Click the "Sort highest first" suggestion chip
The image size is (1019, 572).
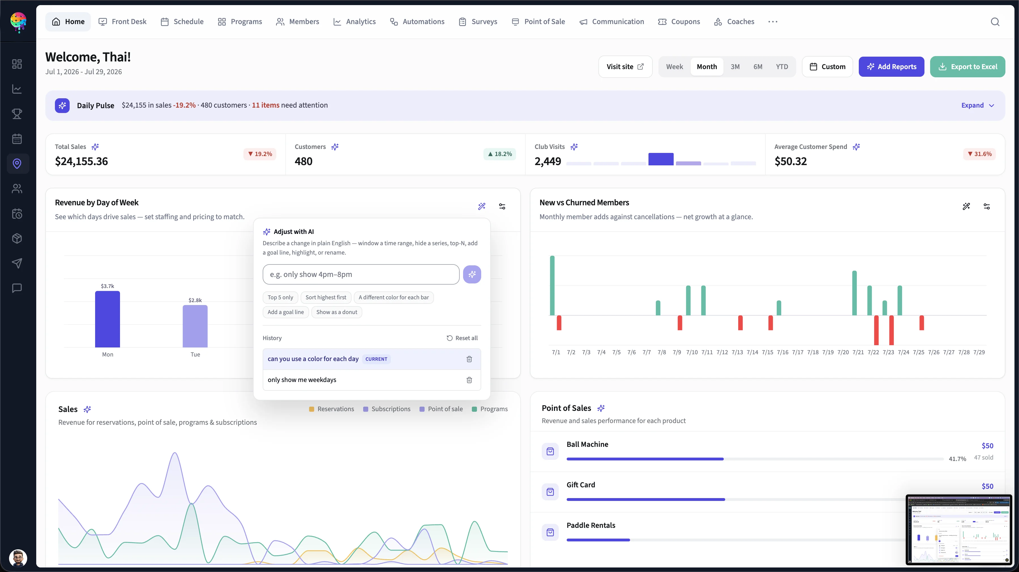point(326,297)
